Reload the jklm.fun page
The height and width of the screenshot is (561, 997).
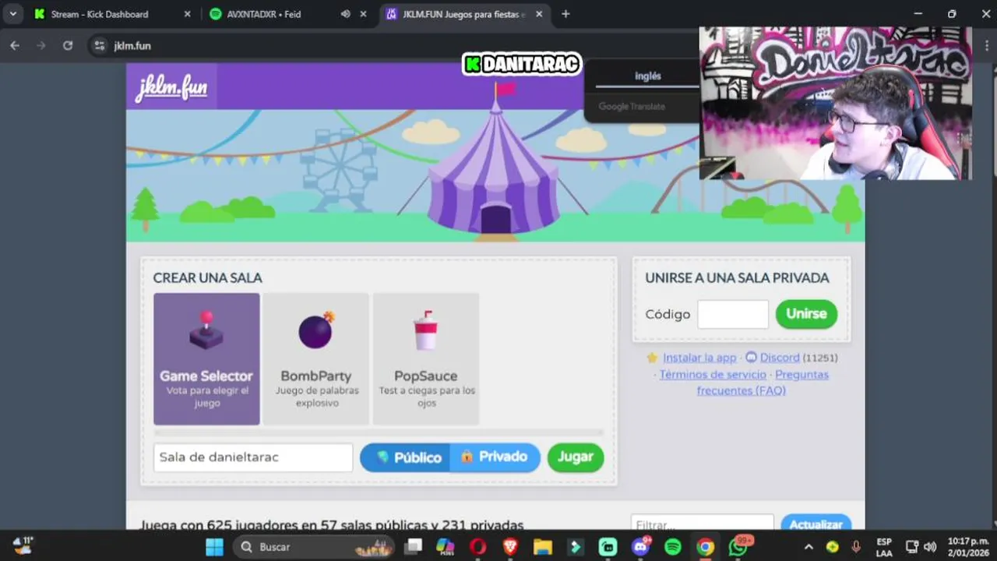pyautogui.click(x=68, y=46)
